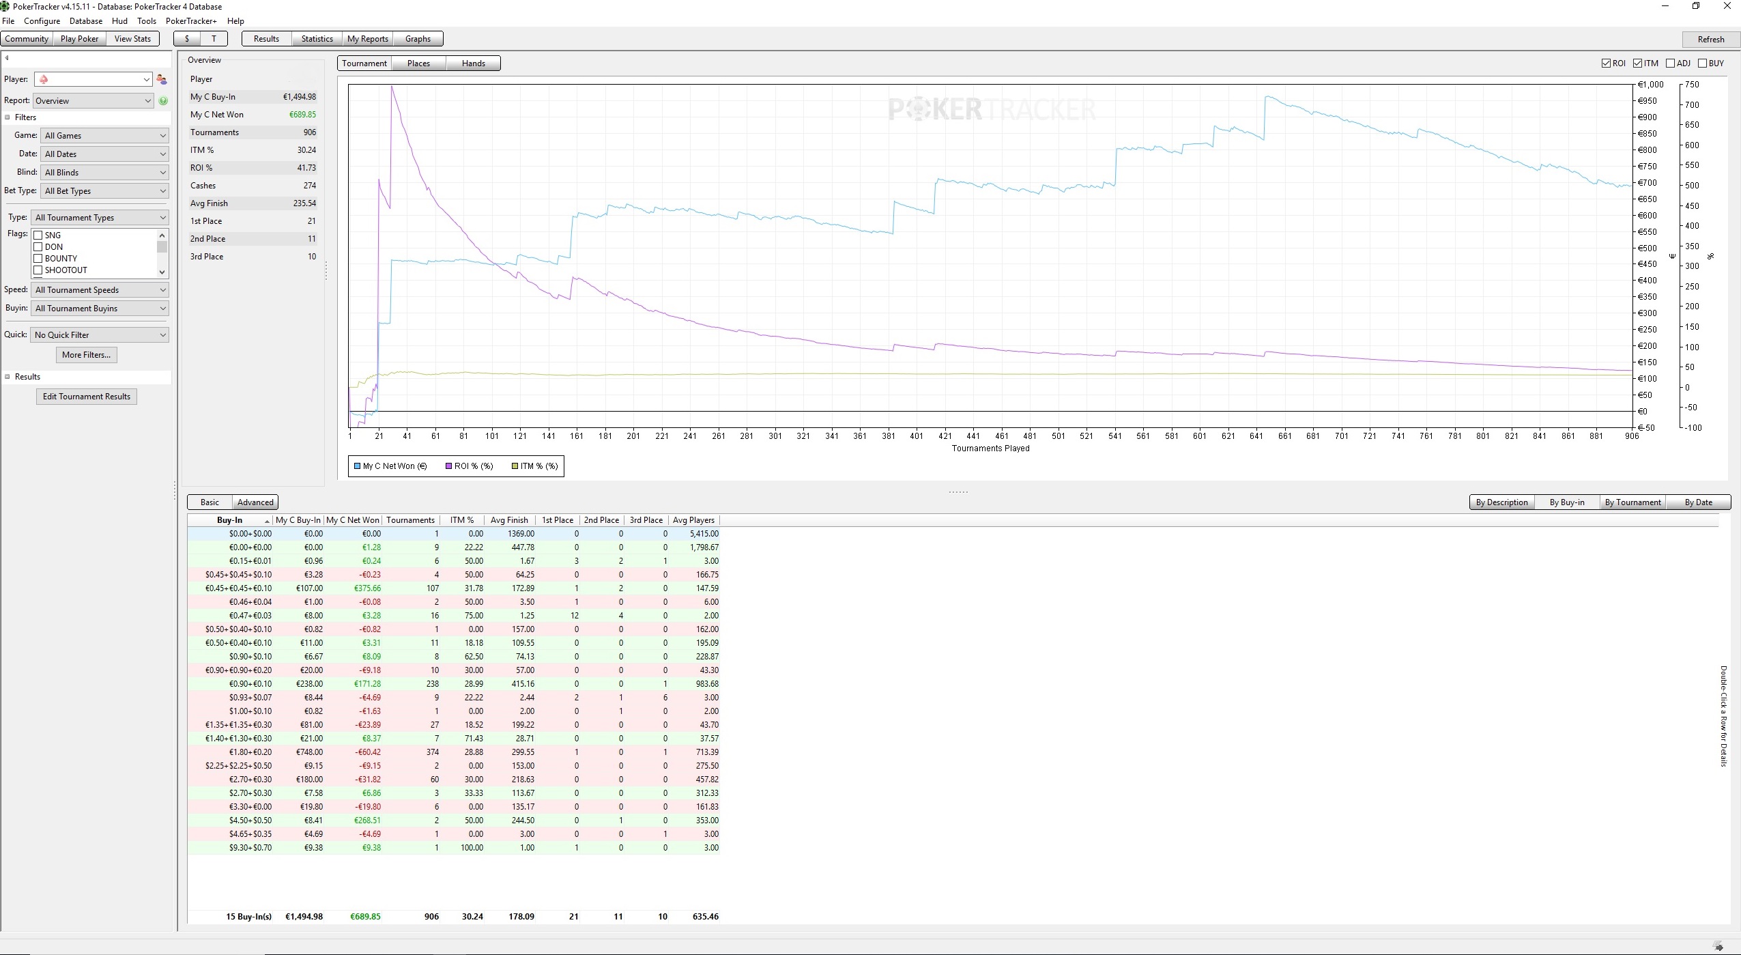Click the blue My C Net Won legend swatch
This screenshot has height=955, width=1741.
click(357, 466)
